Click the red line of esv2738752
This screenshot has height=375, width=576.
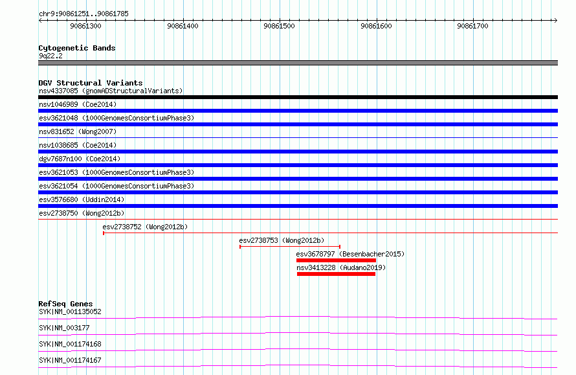(330, 233)
